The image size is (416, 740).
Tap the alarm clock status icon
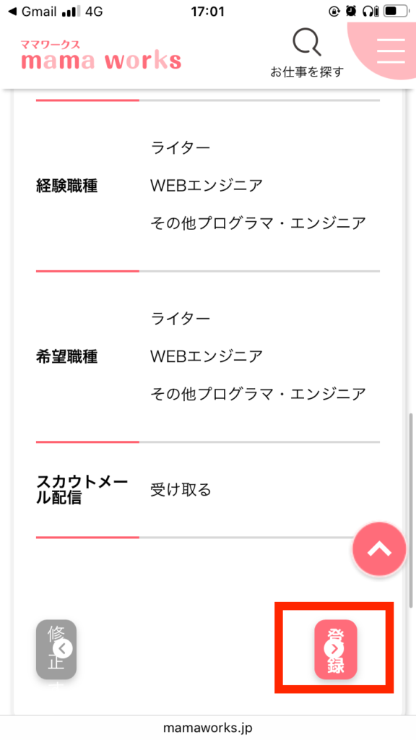[x=350, y=12]
